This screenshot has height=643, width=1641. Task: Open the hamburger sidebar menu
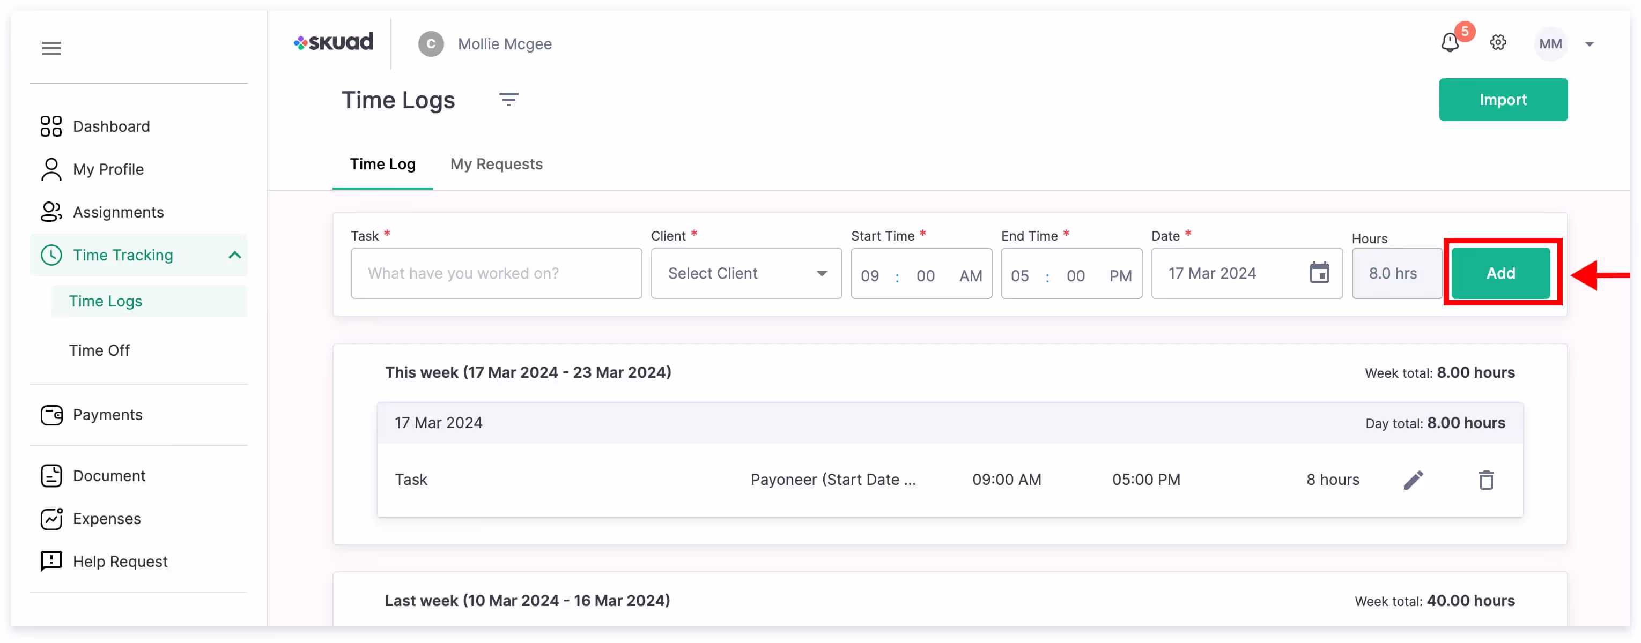pyautogui.click(x=51, y=48)
